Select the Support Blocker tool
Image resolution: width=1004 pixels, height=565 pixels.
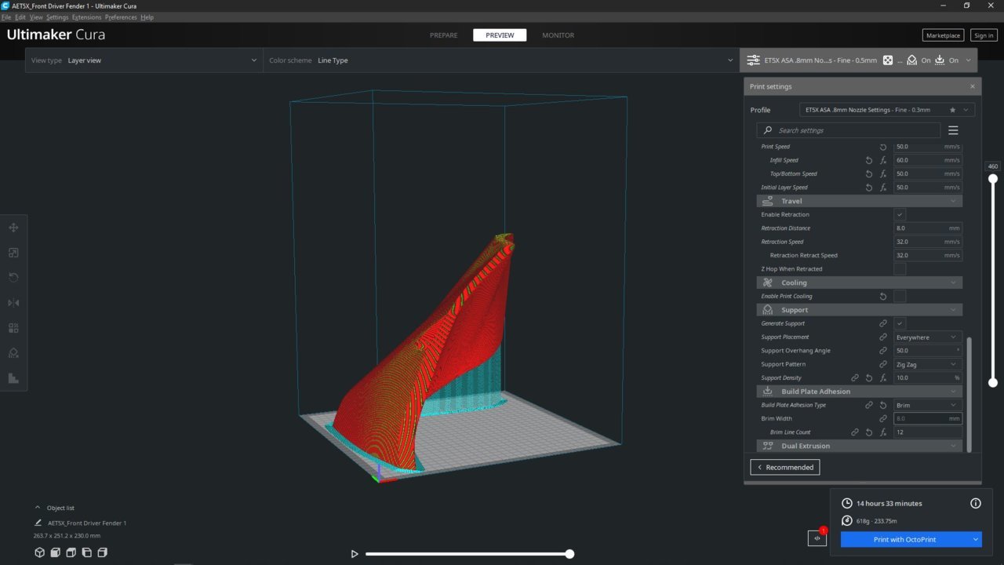click(x=13, y=353)
